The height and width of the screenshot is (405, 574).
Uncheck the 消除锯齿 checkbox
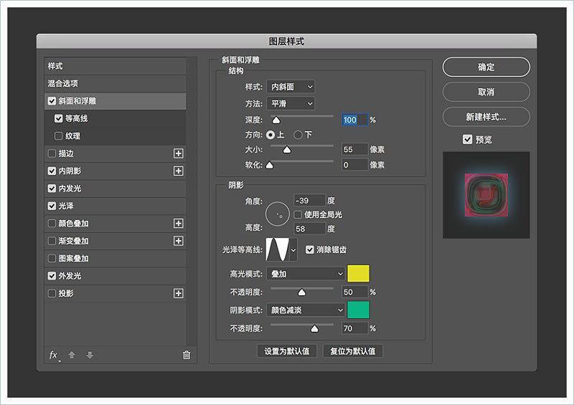(310, 249)
